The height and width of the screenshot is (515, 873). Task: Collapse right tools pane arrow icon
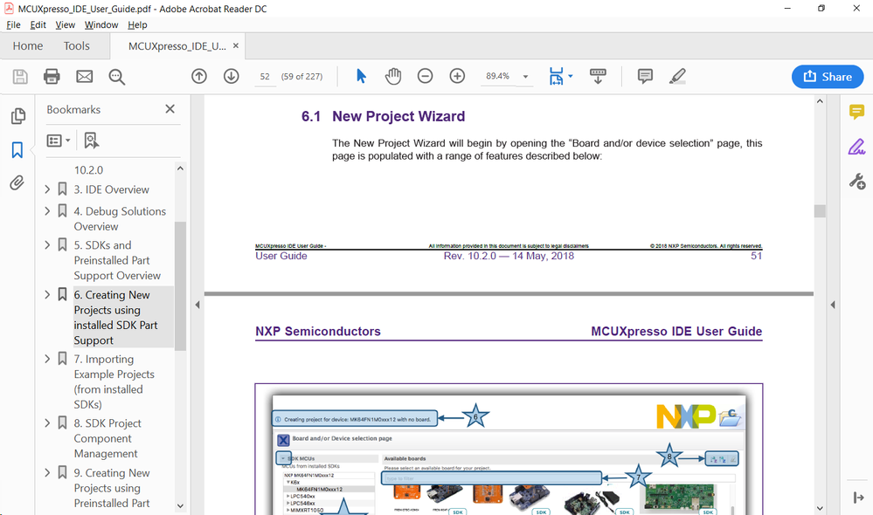tap(858, 498)
